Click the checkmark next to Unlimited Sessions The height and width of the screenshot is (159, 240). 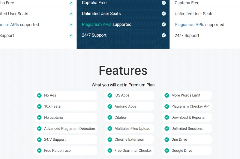tap(167, 128)
